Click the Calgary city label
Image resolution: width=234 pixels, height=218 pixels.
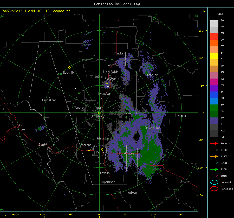coord(101,152)
